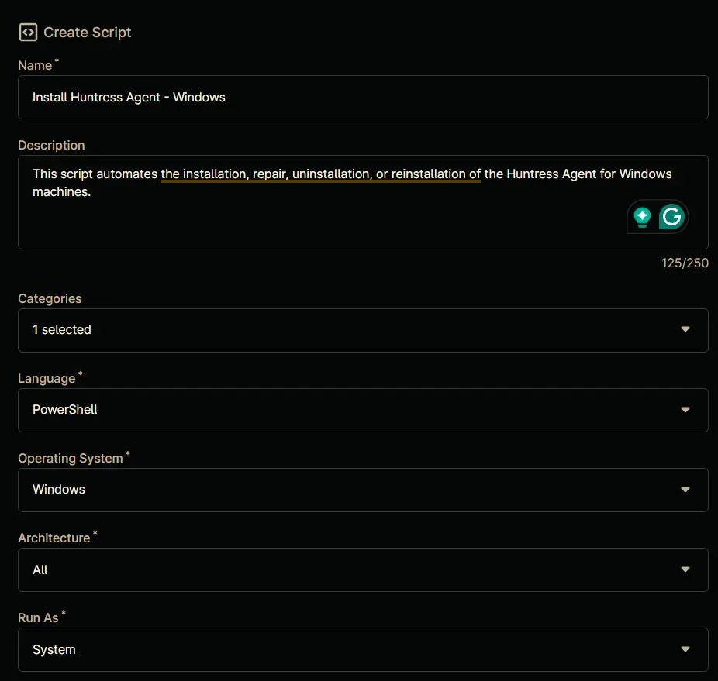Click the Grammarly G icon
Viewport: 718px width, 681px height.
coord(671,216)
